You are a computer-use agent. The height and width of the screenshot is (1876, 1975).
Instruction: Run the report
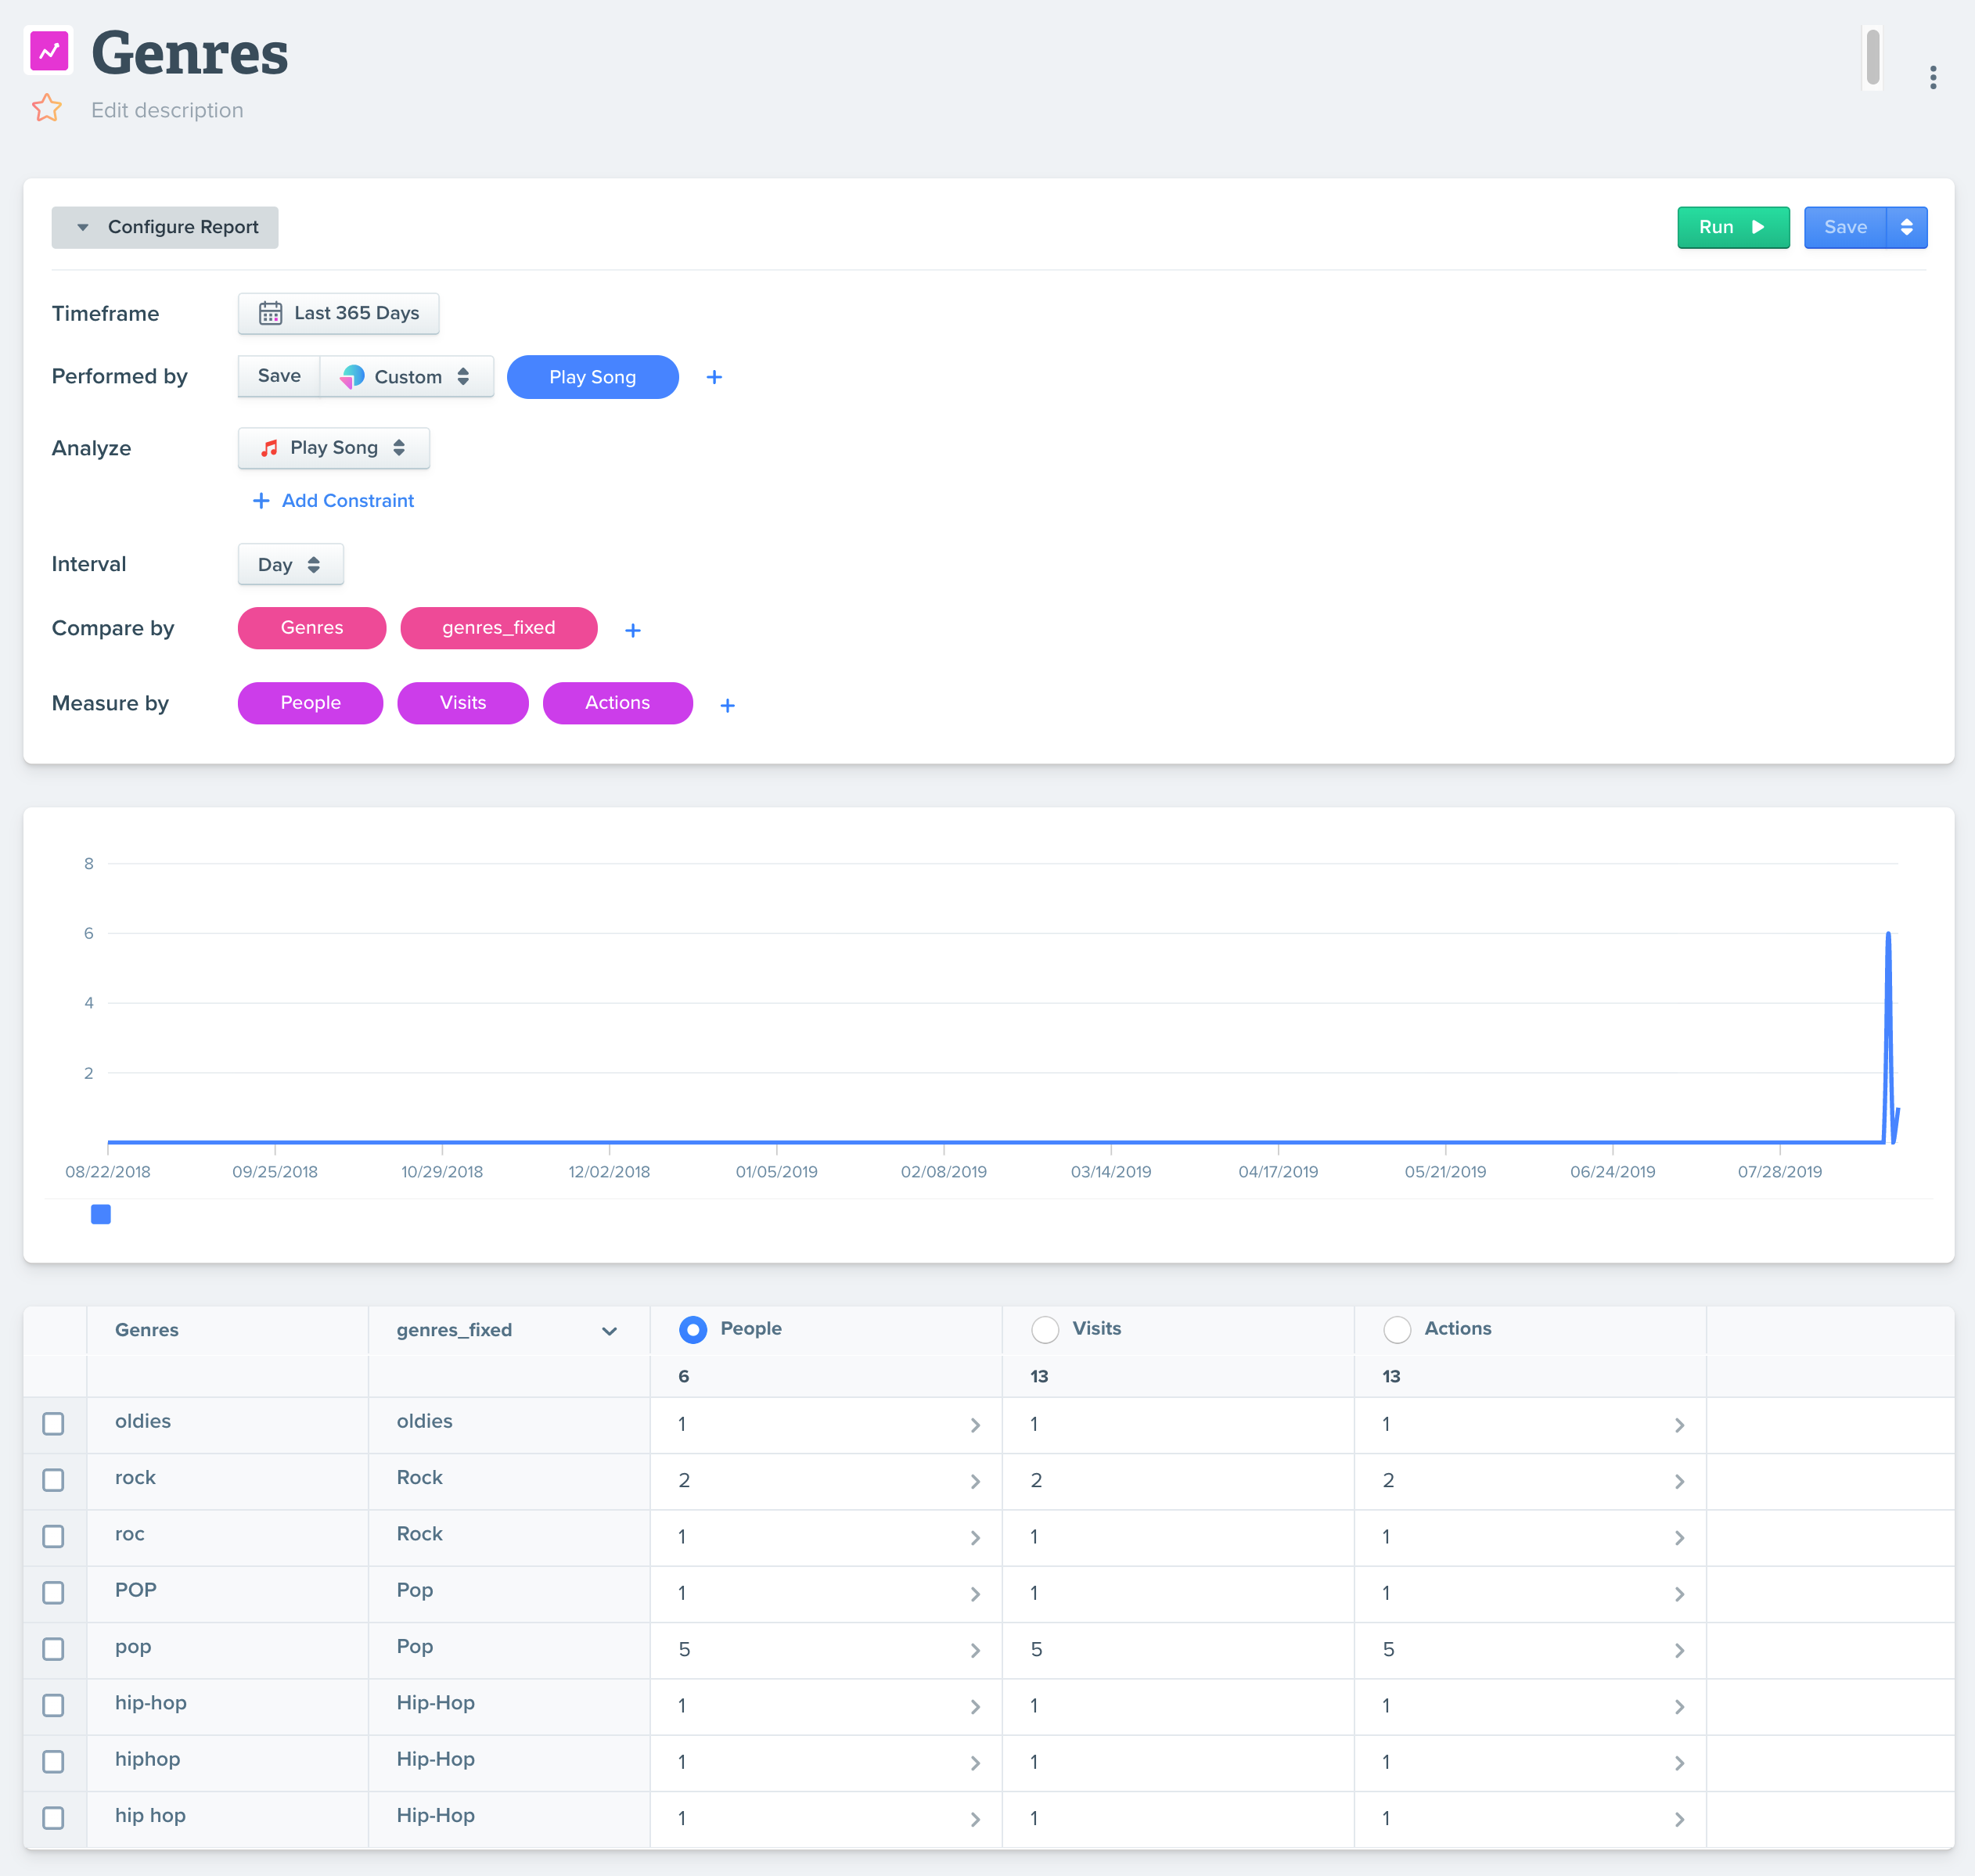tap(1732, 227)
